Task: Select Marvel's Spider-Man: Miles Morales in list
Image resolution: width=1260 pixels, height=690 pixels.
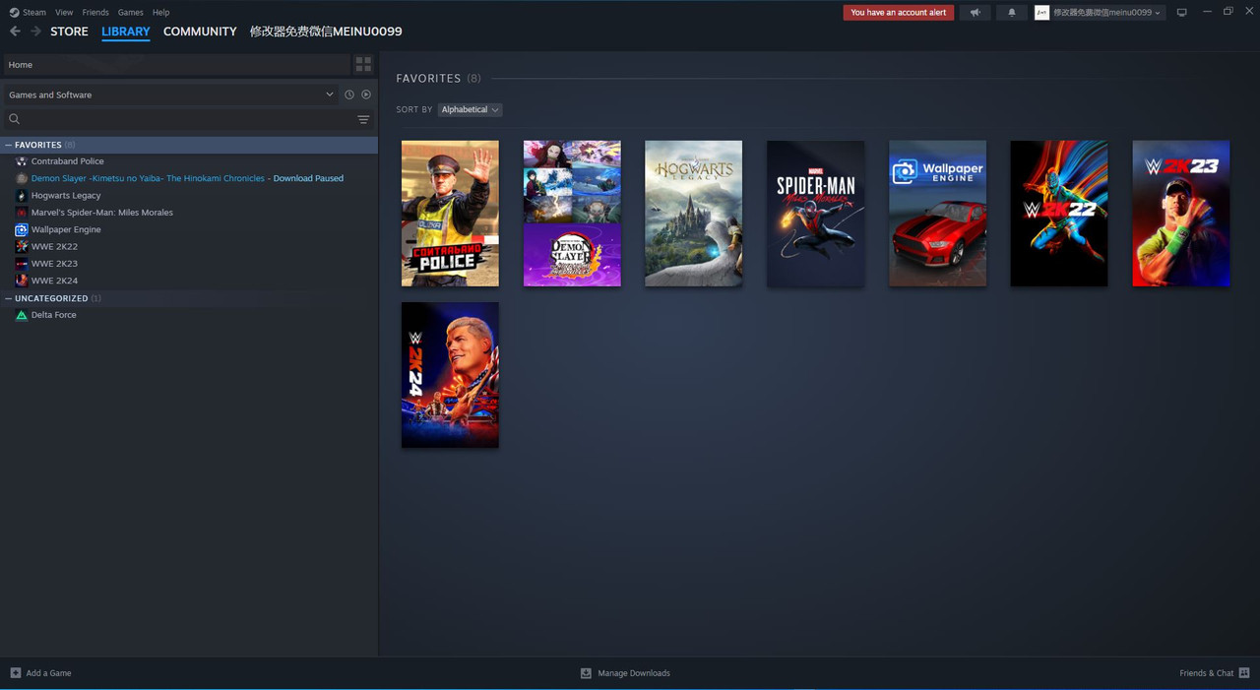Action: 102,213
